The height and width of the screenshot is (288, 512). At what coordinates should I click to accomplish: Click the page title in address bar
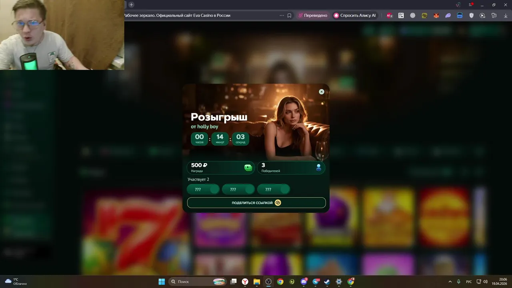point(177,16)
